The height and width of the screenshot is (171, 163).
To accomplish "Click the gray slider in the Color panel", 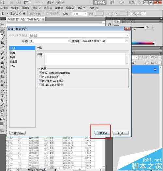I will (x=135, y=28).
